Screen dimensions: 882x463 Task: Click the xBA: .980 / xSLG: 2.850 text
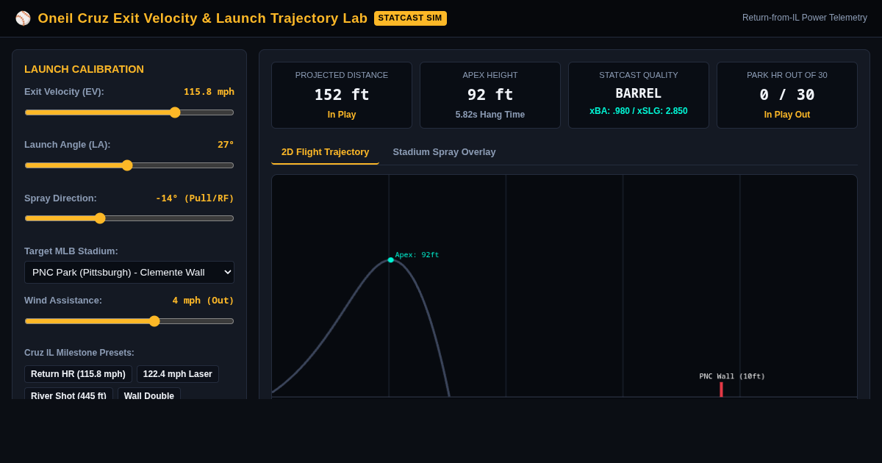pos(639,111)
